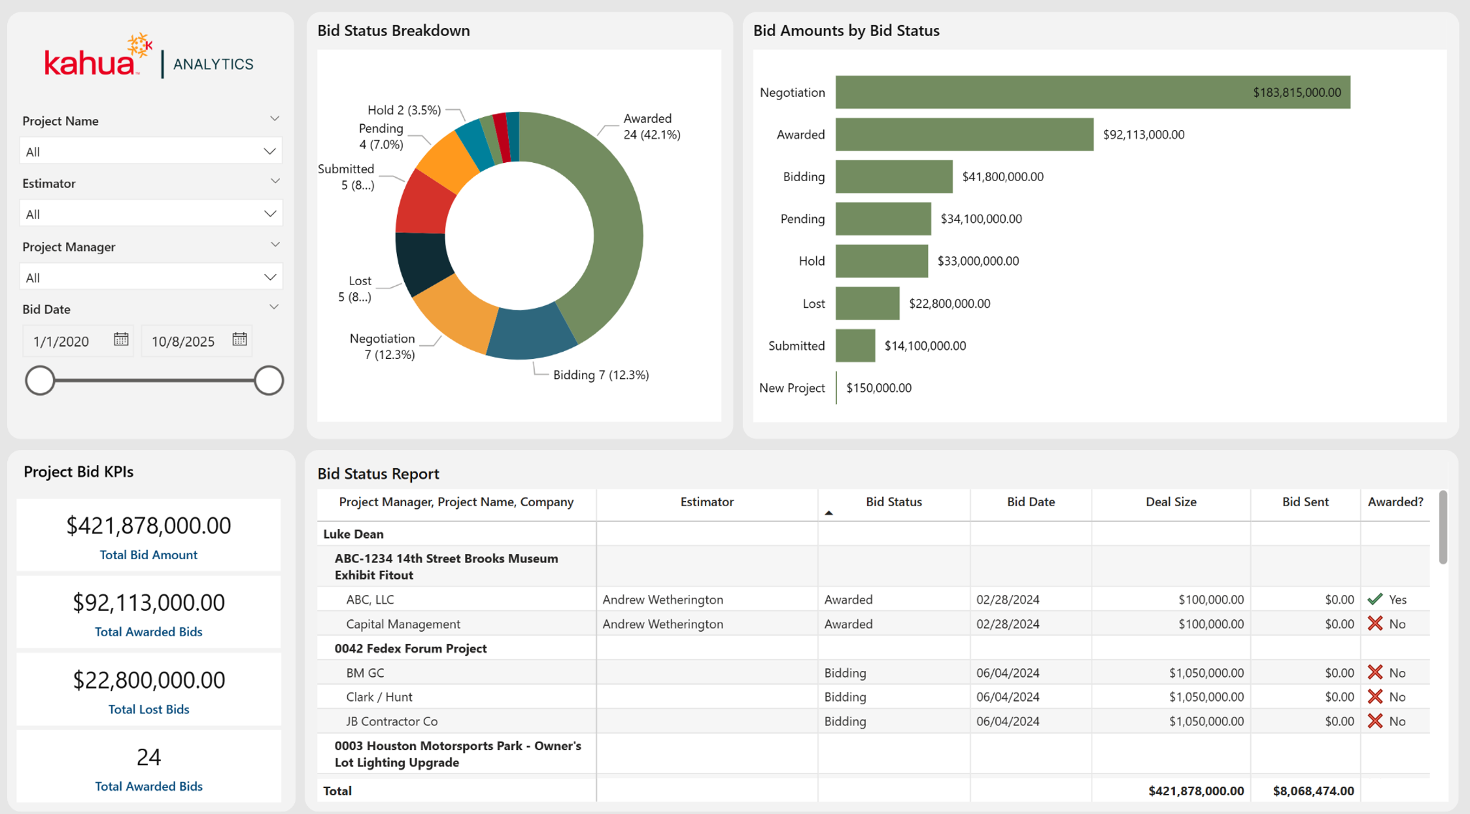Image resolution: width=1470 pixels, height=814 pixels.
Task: Click the Bid Status Report vertical scrollbar
Action: (x=1442, y=527)
